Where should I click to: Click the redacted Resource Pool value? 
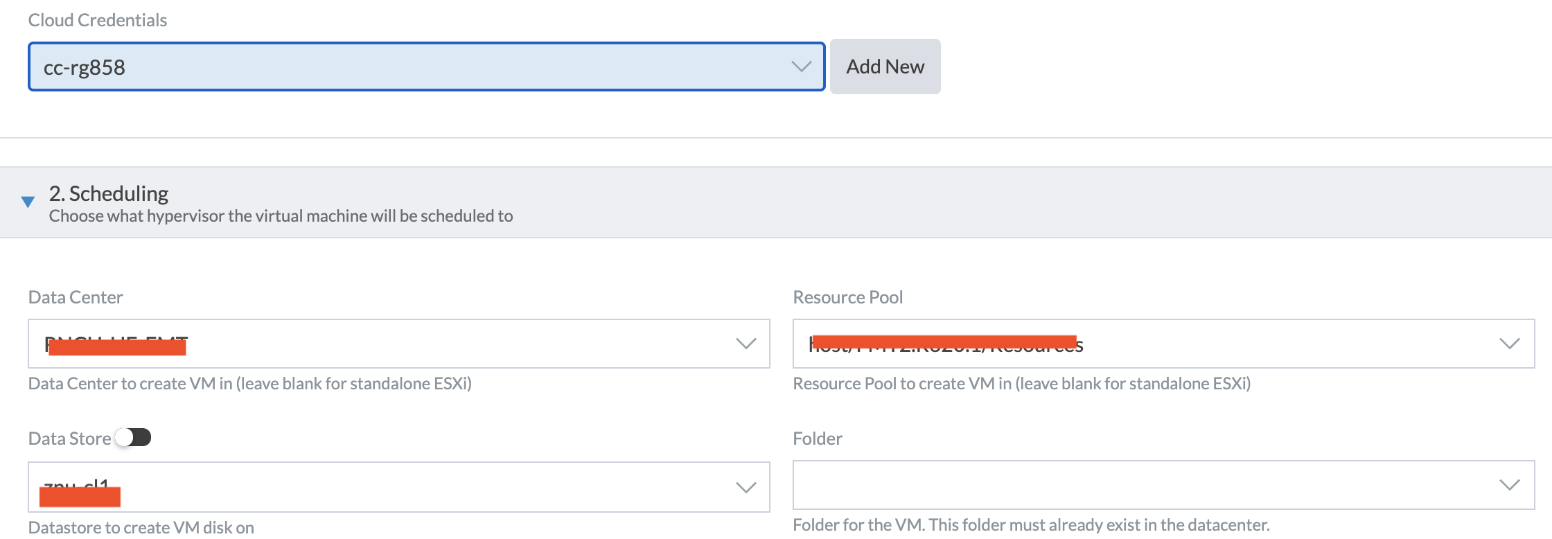pos(945,344)
